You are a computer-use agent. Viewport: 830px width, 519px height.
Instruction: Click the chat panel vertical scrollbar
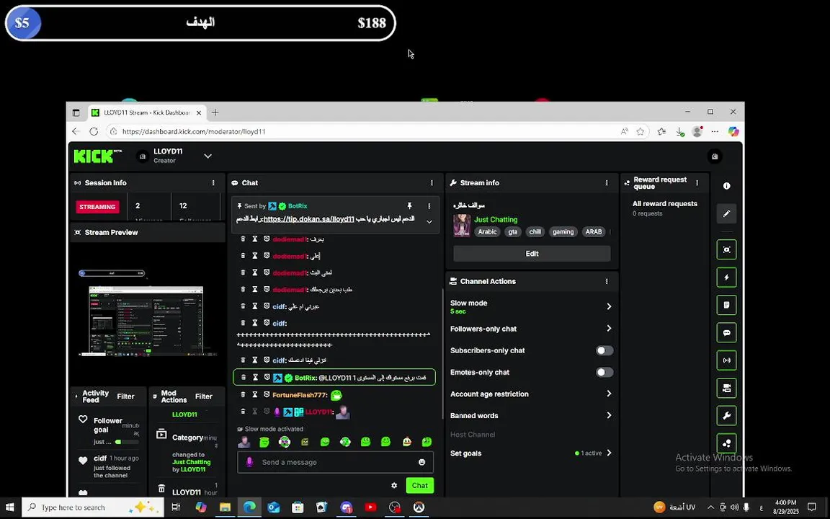442,354
